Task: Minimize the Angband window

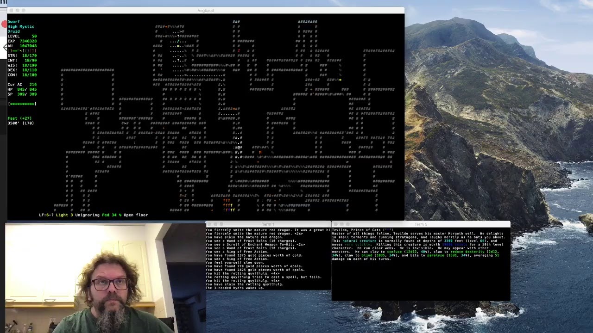Action: 17,10
